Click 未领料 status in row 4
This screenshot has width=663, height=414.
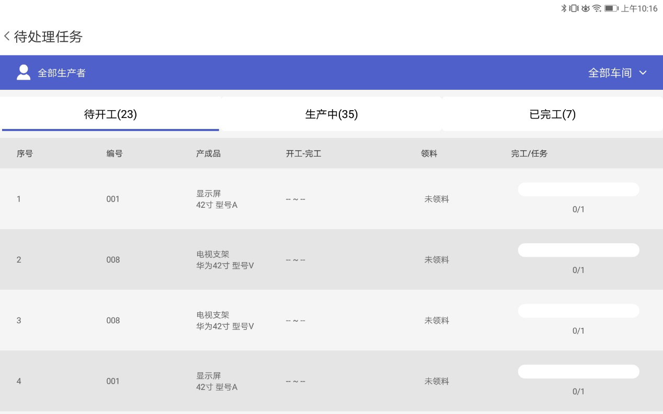pyautogui.click(x=437, y=381)
